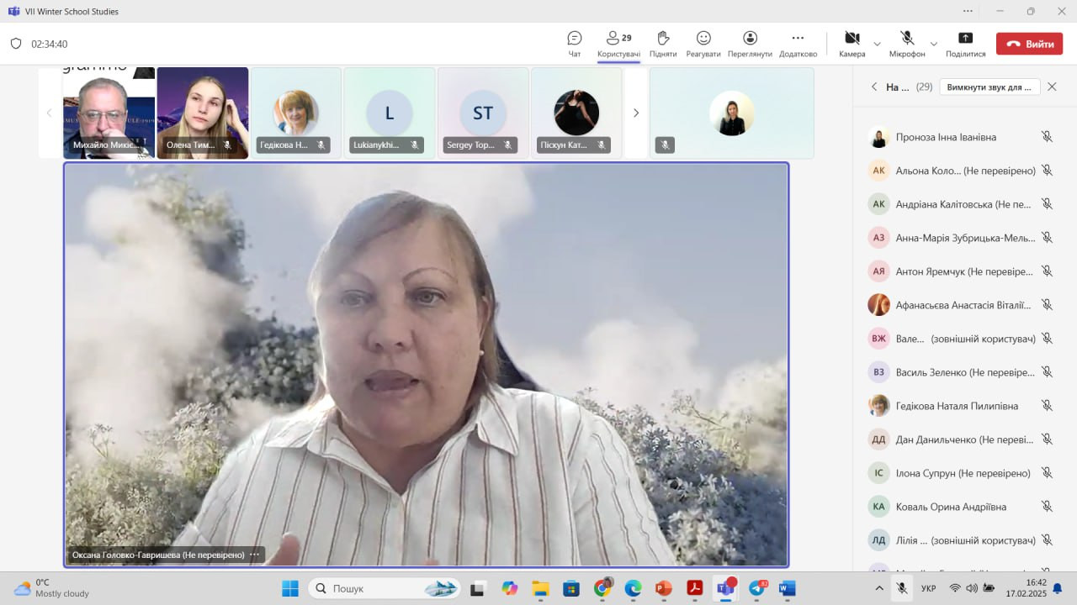Viewport: 1077px width, 605px height.
Task: Raise hand with the Підняти button
Action: 663,44
